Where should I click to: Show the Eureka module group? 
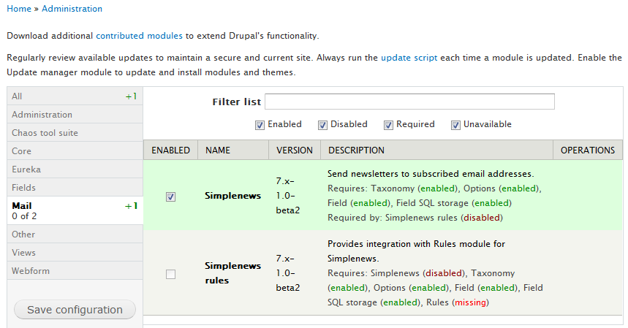pyautogui.click(x=26, y=169)
